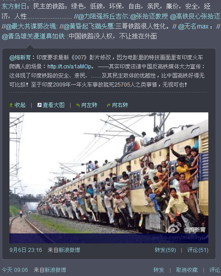Click 来自新浪微博 source beside 今天 09:06
Image resolution: width=221 pixels, height=276 pixels.
50,270
